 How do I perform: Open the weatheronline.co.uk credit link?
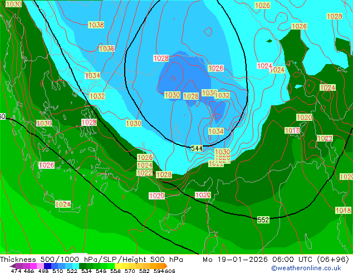(x=306, y=268)
